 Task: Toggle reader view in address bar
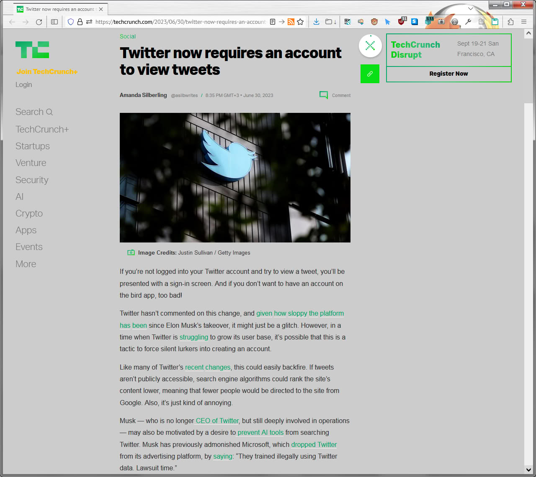[x=273, y=22]
